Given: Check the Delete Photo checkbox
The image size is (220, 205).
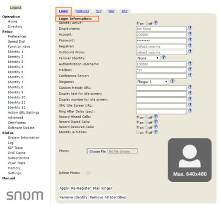Looking at the screenshot, I should tap(88, 172).
